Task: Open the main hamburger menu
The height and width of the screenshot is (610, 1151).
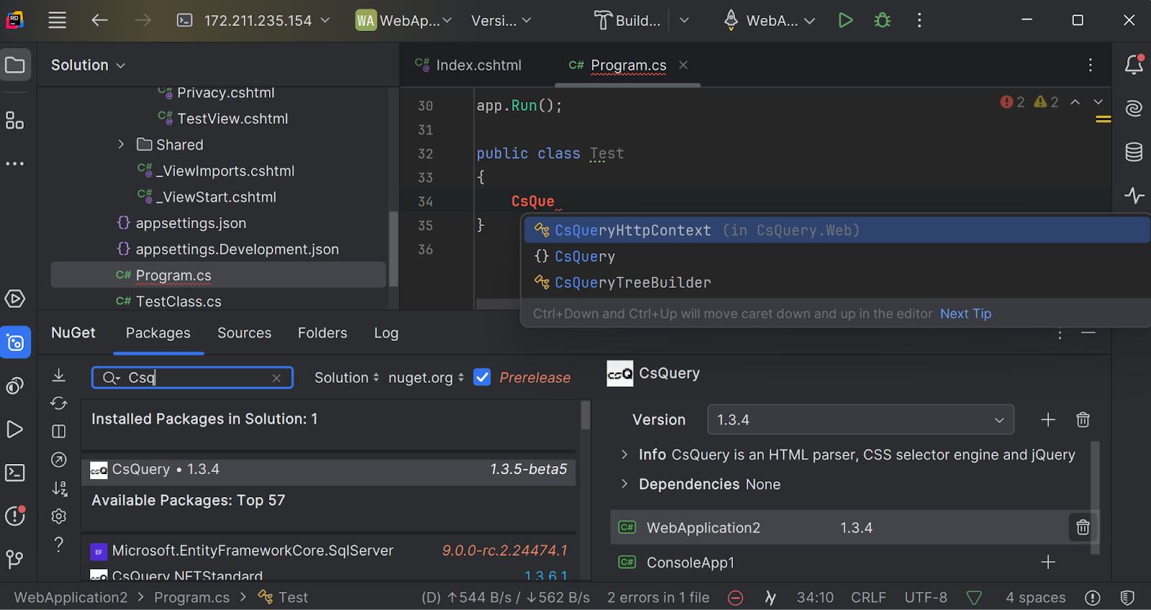Action: coord(57,20)
